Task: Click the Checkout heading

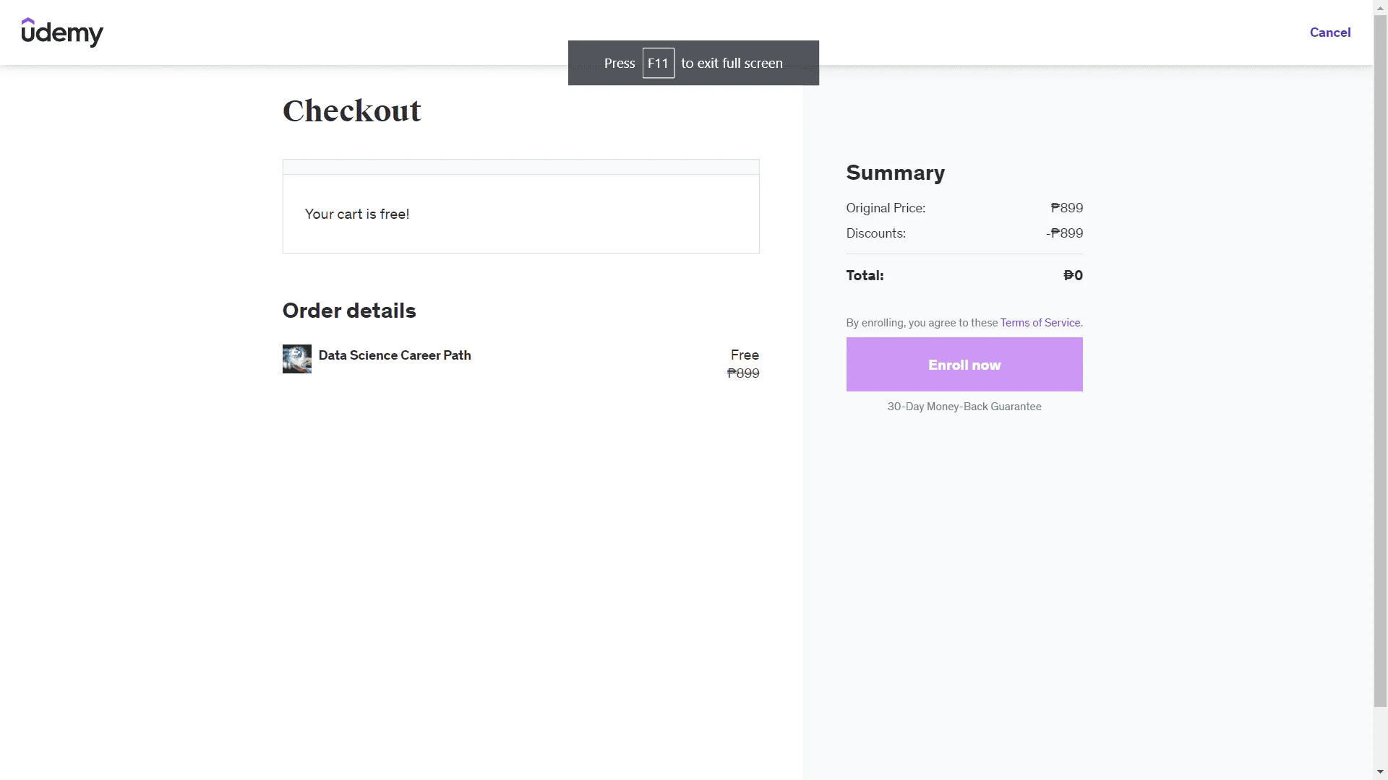Action: pos(352,111)
